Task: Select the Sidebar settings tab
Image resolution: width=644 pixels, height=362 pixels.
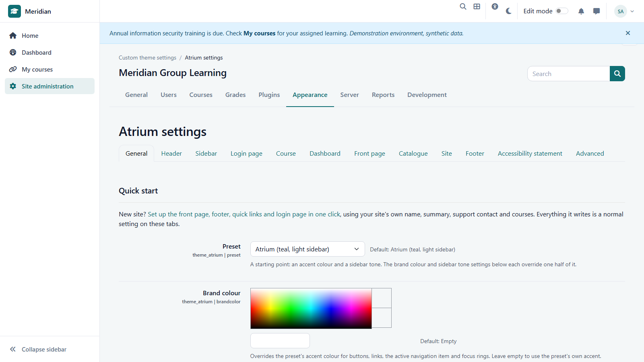Action: [x=206, y=153]
